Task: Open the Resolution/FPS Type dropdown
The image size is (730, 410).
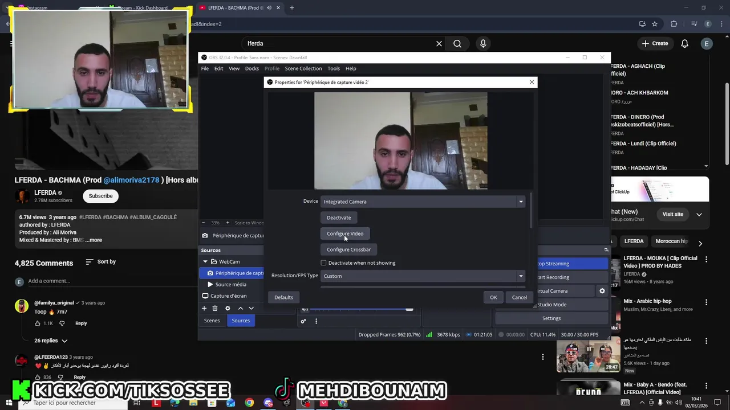Action: (423, 276)
